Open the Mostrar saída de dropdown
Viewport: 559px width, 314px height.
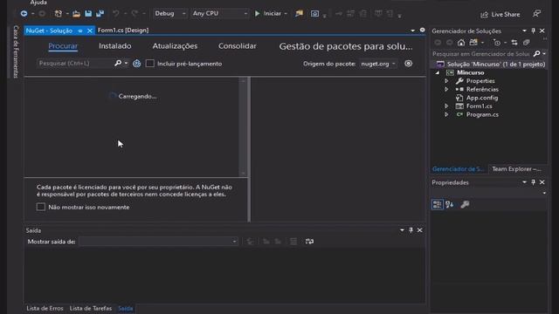point(159,242)
